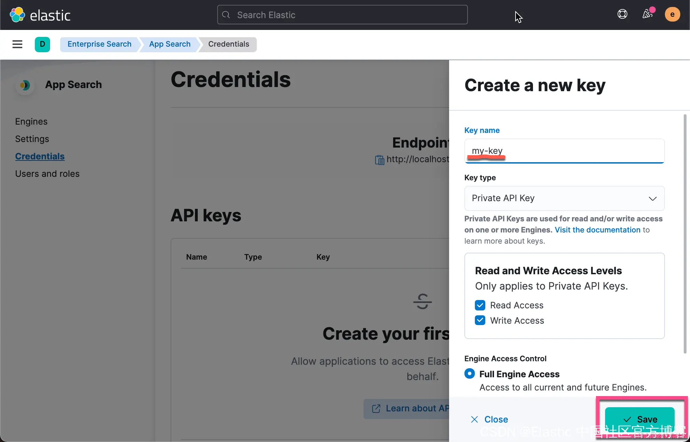The width and height of the screenshot is (690, 442).
Task: Click the green 'D' space avatar
Action: click(42, 44)
